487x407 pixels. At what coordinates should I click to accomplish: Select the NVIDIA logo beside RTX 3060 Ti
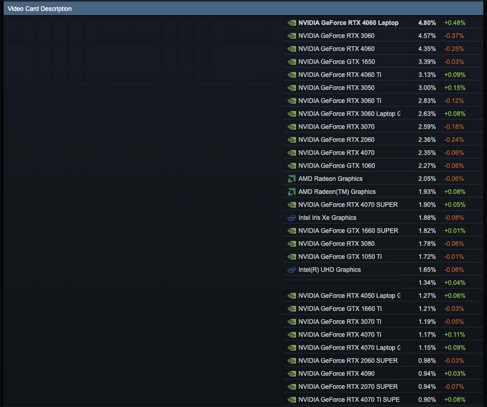pyautogui.click(x=292, y=101)
